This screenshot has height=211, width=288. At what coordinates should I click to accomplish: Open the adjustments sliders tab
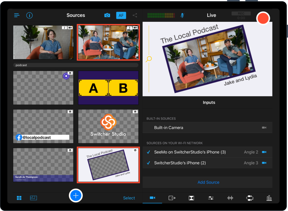[x=211, y=198]
